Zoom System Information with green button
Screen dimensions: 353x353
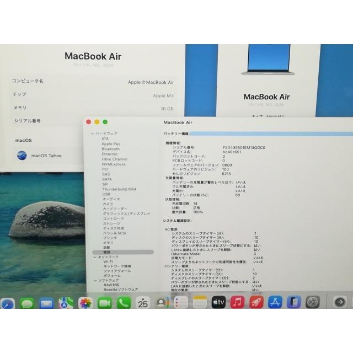(105, 122)
